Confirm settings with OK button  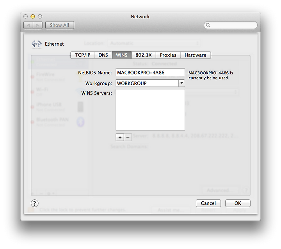238,203
